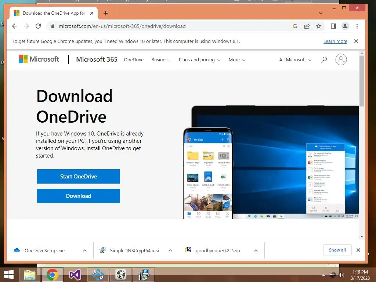Open Chrome side panel
The width and height of the screenshot is (376, 282).
tap(333, 26)
